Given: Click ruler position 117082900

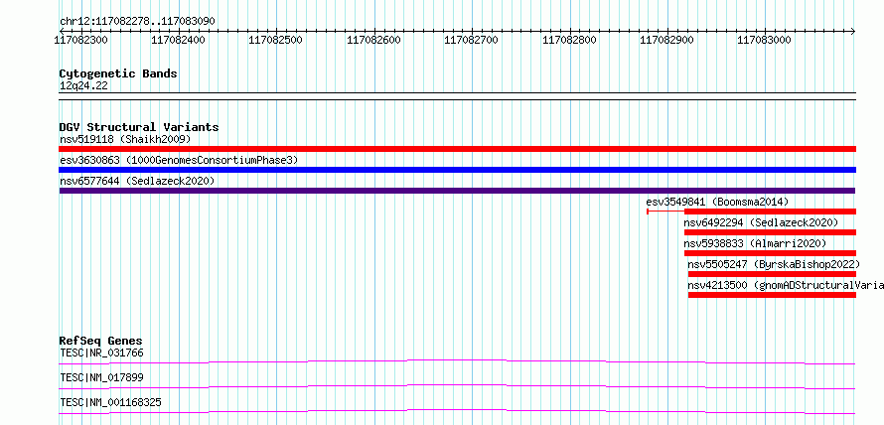Looking at the screenshot, I should 668,40.
